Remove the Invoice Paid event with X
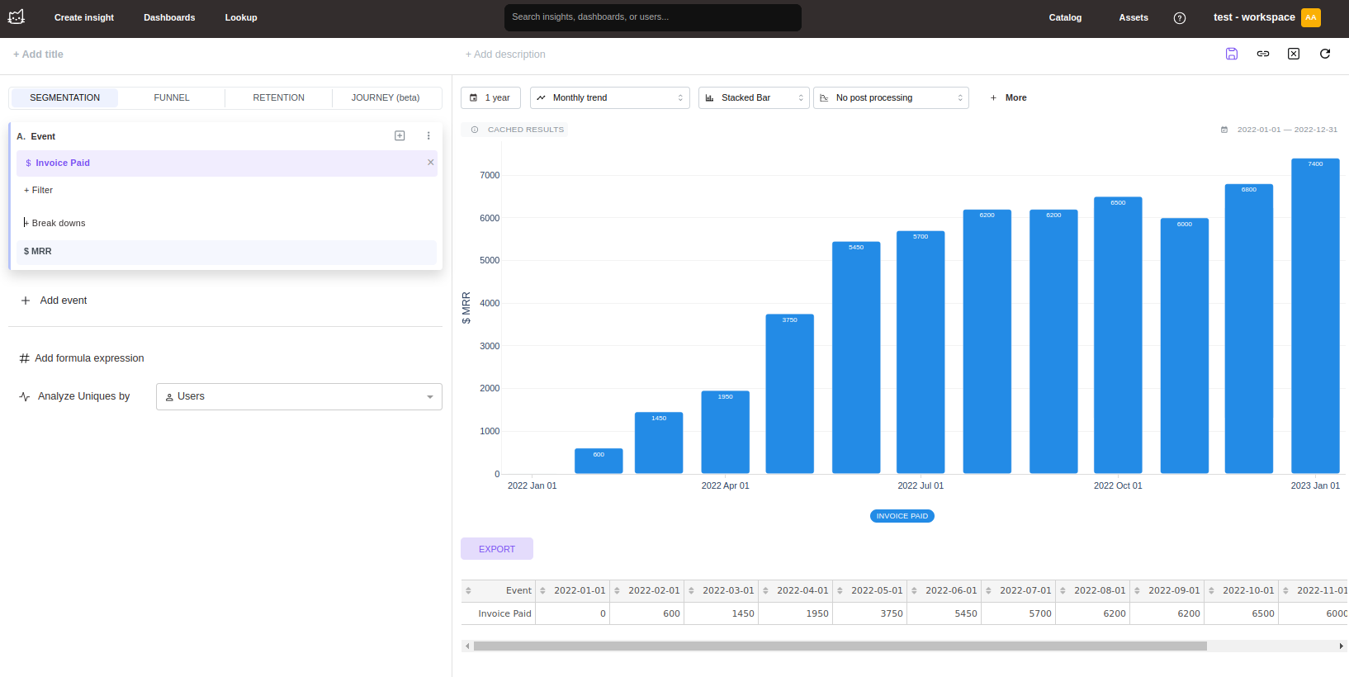Viewport: 1349px width, 677px height. point(430,163)
